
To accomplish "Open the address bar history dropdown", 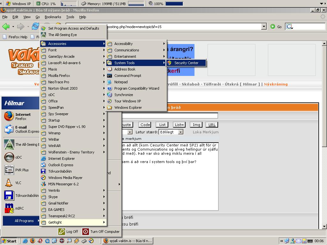I will pyautogui.click(x=264, y=26).
